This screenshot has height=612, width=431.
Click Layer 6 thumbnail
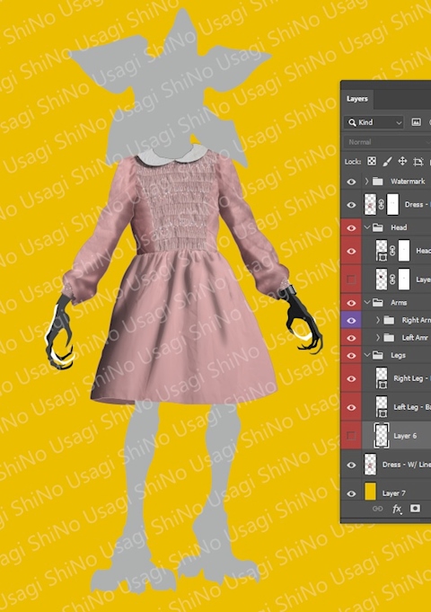[382, 436]
